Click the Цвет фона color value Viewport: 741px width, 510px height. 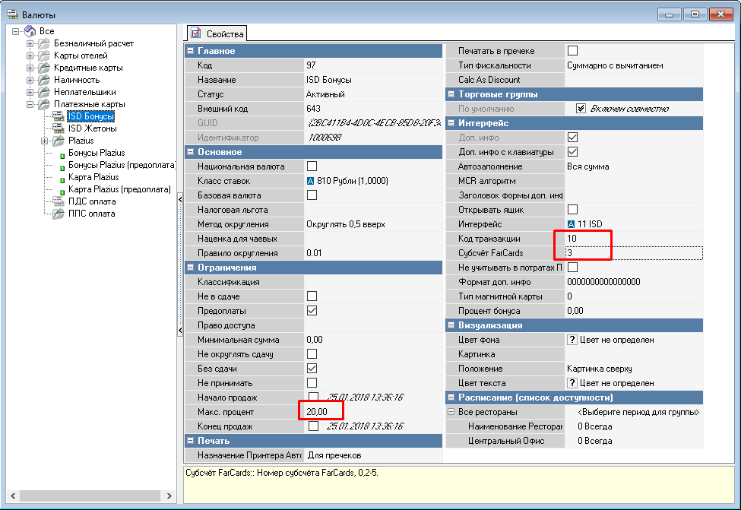point(616,340)
